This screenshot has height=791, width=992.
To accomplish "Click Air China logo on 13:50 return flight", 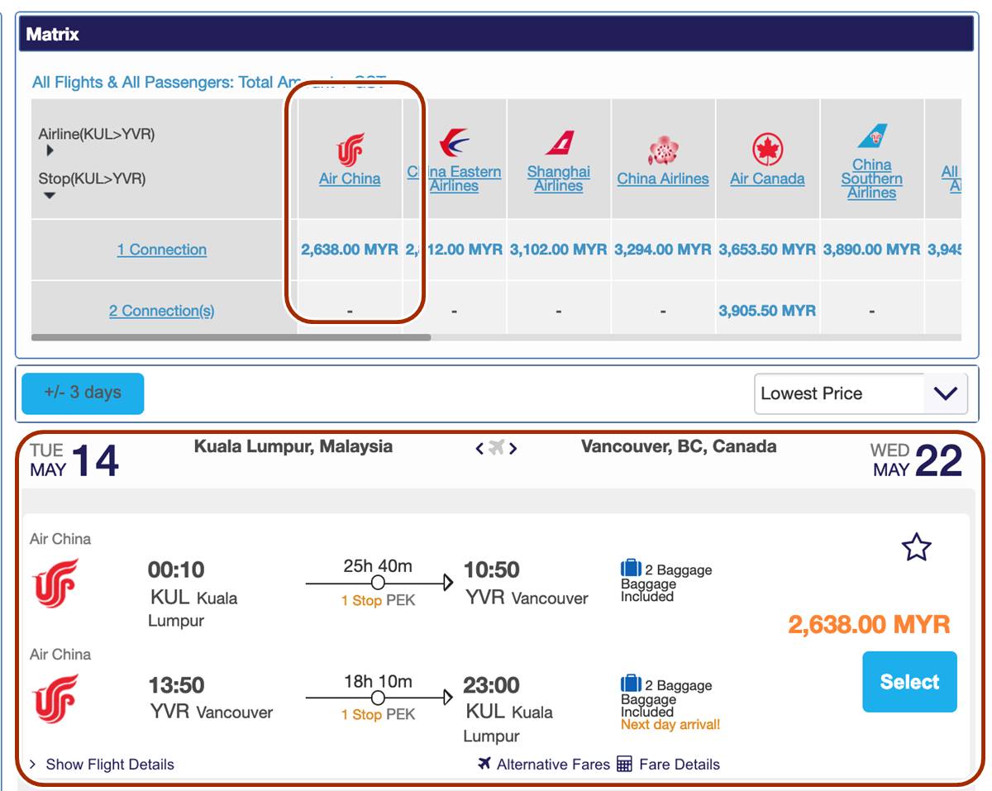I will [x=56, y=698].
